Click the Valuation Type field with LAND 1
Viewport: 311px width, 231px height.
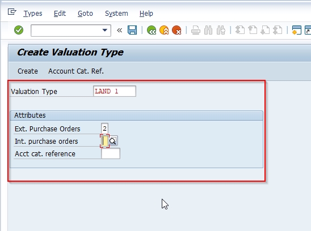pyautogui.click(x=115, y=91)
